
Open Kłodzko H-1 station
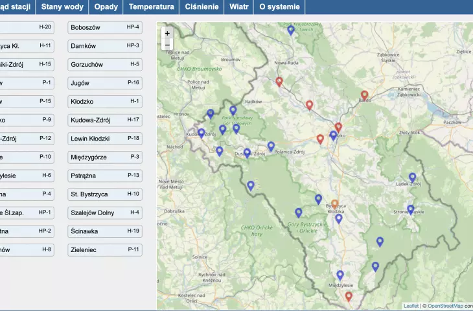click(105, 102)
